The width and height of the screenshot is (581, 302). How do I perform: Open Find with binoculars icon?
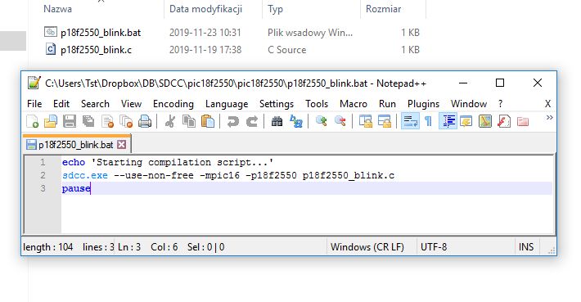277,122
